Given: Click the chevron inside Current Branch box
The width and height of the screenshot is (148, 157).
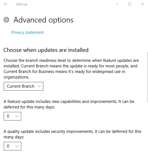Looking at the screenshot, I should [39, 86].
